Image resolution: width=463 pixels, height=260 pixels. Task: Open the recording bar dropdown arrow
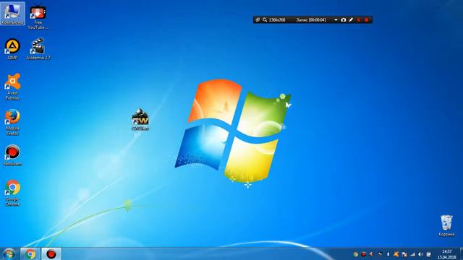click(336, 19)
